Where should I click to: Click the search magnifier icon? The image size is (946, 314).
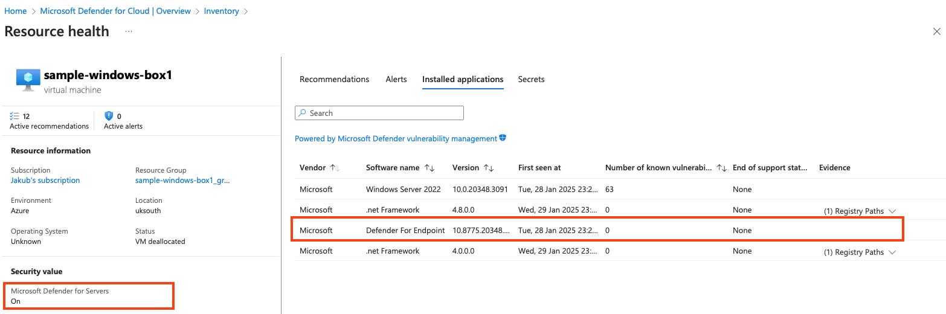coord(303,113)
